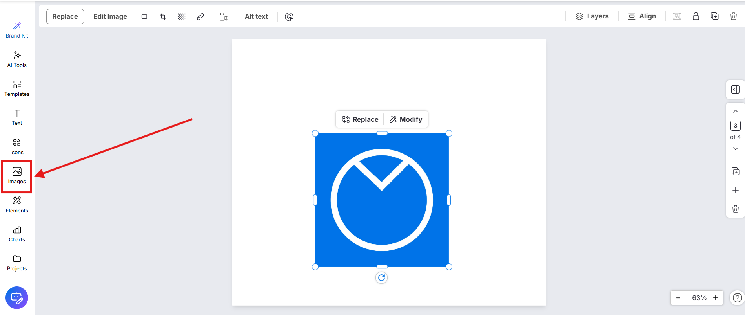This screenshot has width=745, height=315.
Task: Click the border rectangle icon
Action: (x=144, y=16)
